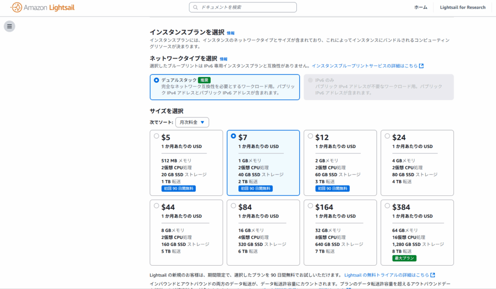This screenshot has width=496, height=289.
Task: Click the external link icon beside blueprint details link
Action: click(421, 66)
